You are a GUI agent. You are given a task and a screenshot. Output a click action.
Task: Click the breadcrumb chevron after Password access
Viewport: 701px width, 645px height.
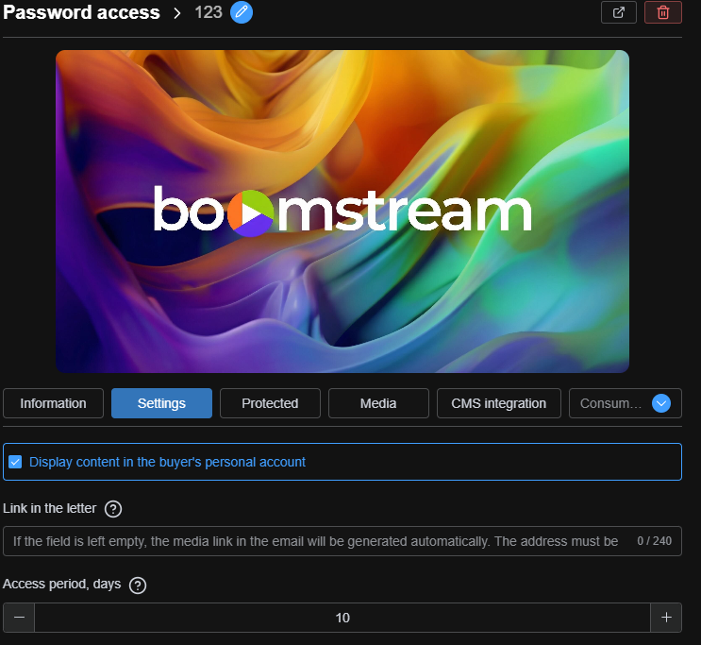coord(177,13)
